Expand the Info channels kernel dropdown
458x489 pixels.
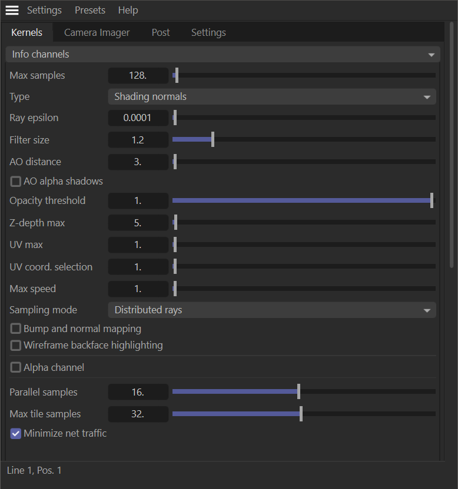tap(223, 54)
